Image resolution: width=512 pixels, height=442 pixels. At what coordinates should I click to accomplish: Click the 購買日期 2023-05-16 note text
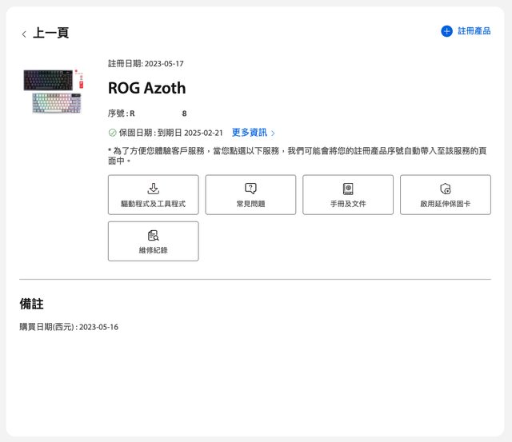tap(69, 327)
